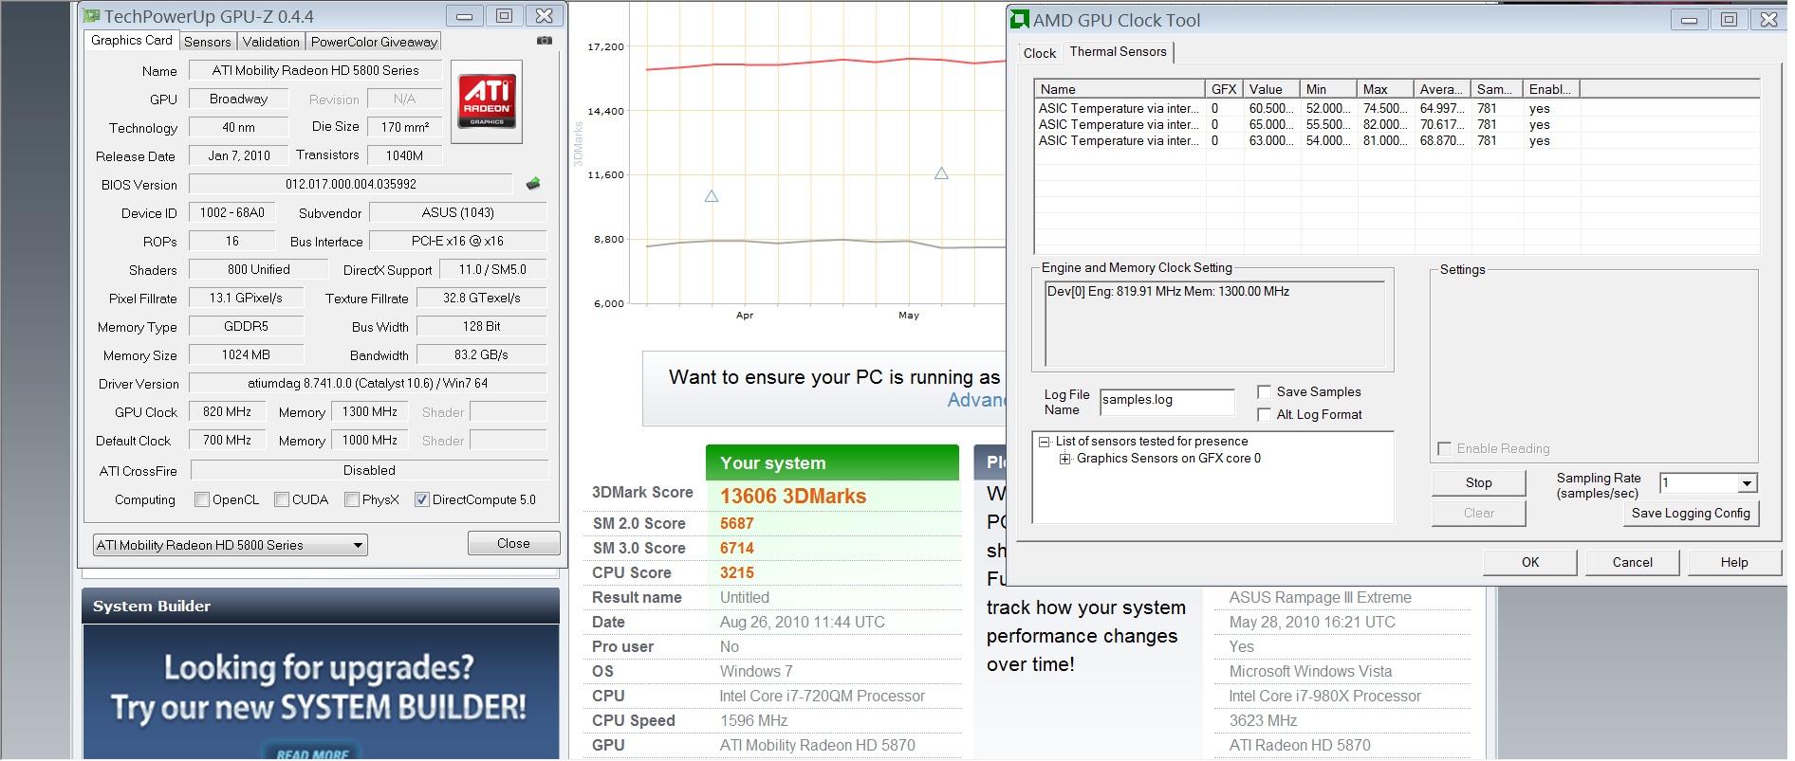The image size is (1795, 761).
Task: Switch to the Sensors tab in GPU-Z
Action: [x=207, y=42]
